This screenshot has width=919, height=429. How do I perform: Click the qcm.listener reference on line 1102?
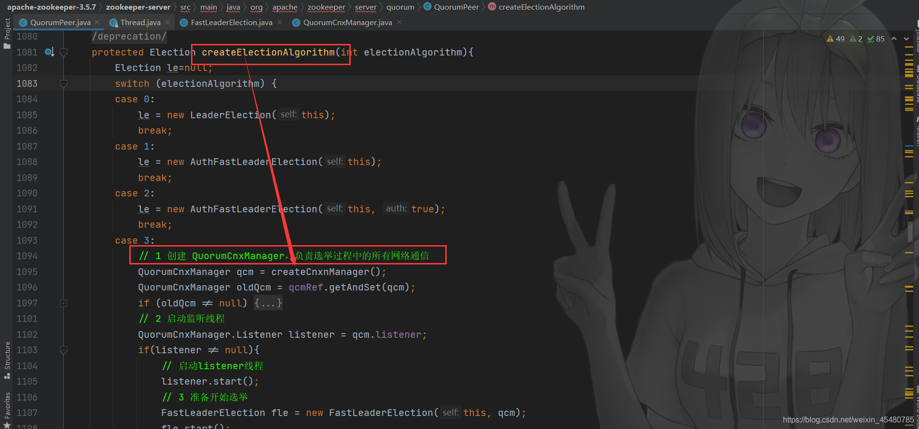[386, 334]
